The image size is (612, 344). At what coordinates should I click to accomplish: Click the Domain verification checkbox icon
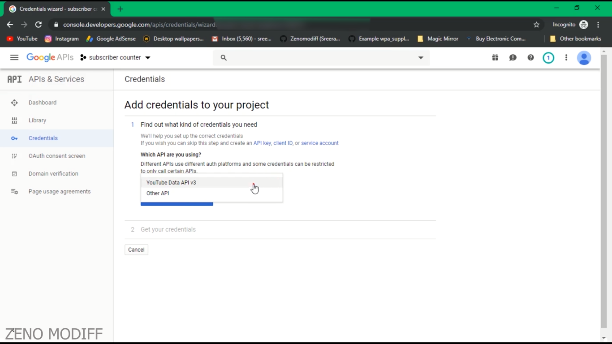[14, 174]
